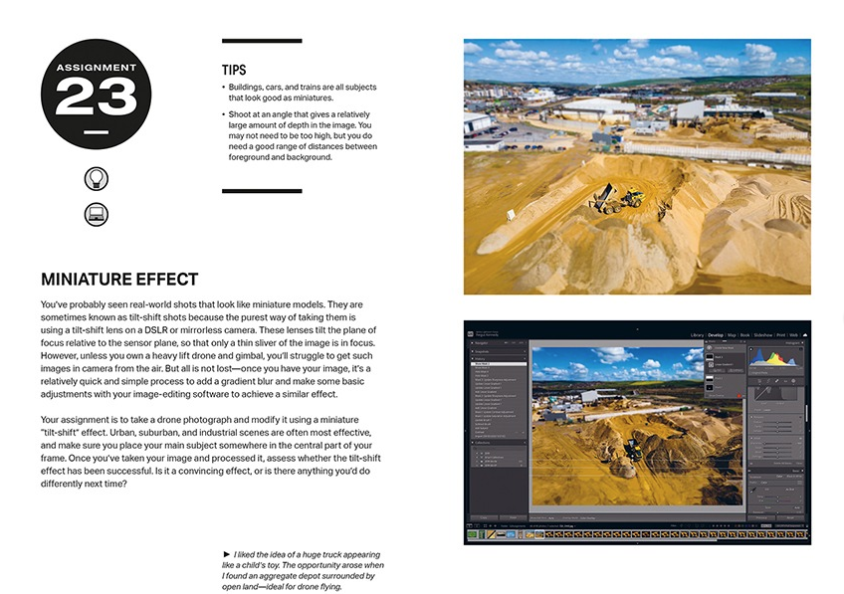This screenshot has height=594, width=844.
Task: Click the main window display icon in filmstrip bar
Action: 470,525
